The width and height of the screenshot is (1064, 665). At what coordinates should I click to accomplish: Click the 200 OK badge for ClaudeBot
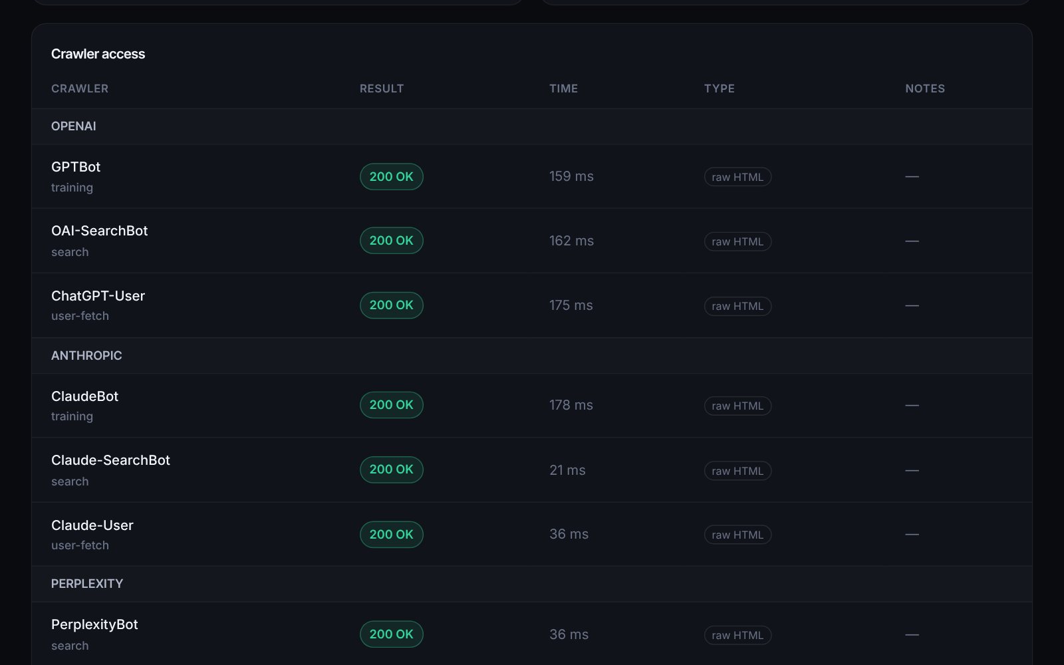point(392,405)
